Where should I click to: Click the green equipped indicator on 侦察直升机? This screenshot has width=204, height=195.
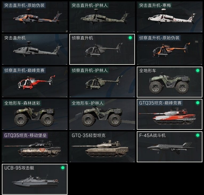pos(130,38)
